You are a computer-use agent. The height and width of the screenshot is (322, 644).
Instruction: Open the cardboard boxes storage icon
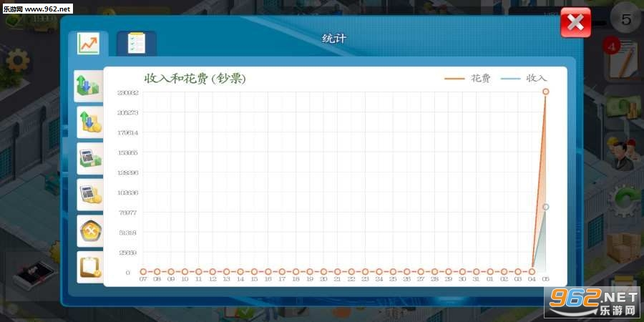(624, 248)
